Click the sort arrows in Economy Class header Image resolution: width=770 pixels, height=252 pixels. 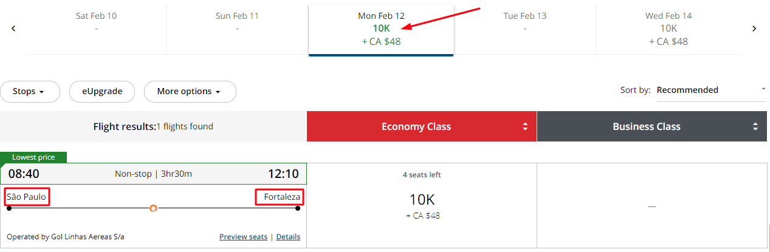(525, 127)
